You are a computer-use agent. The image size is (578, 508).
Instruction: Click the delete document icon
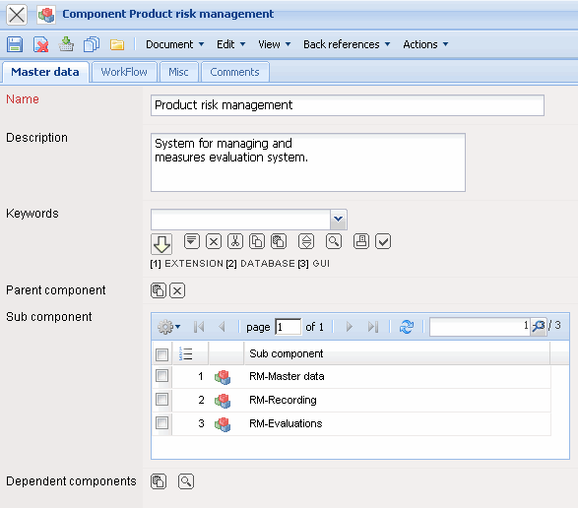coord(41,44)
